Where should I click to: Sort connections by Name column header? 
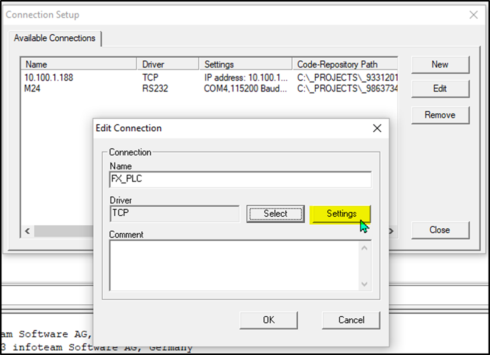click(79, 64)
